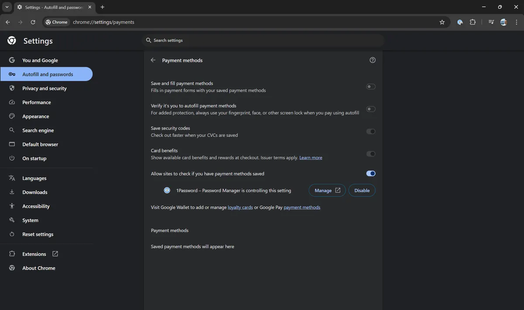Viewport: 524px width, 310px height.
Task: Open the Chrome profile avatar
Action: [x=503, y=22]
